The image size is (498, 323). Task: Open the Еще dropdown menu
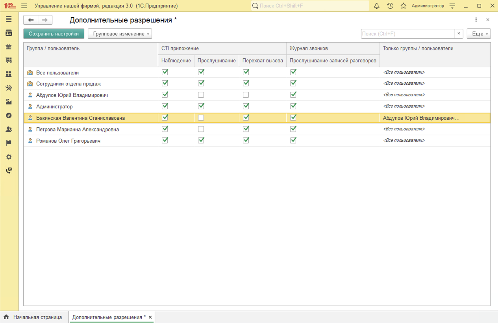479,34
